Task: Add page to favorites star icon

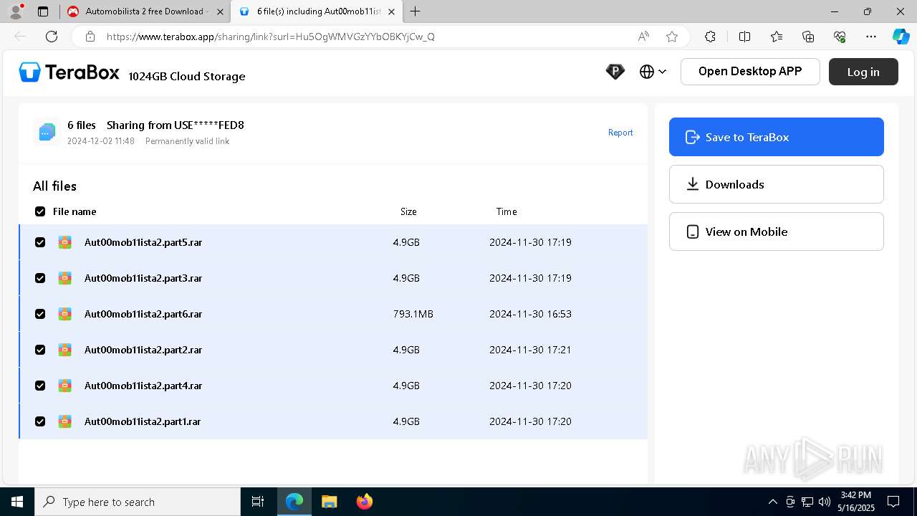Action: pos(672,37)
